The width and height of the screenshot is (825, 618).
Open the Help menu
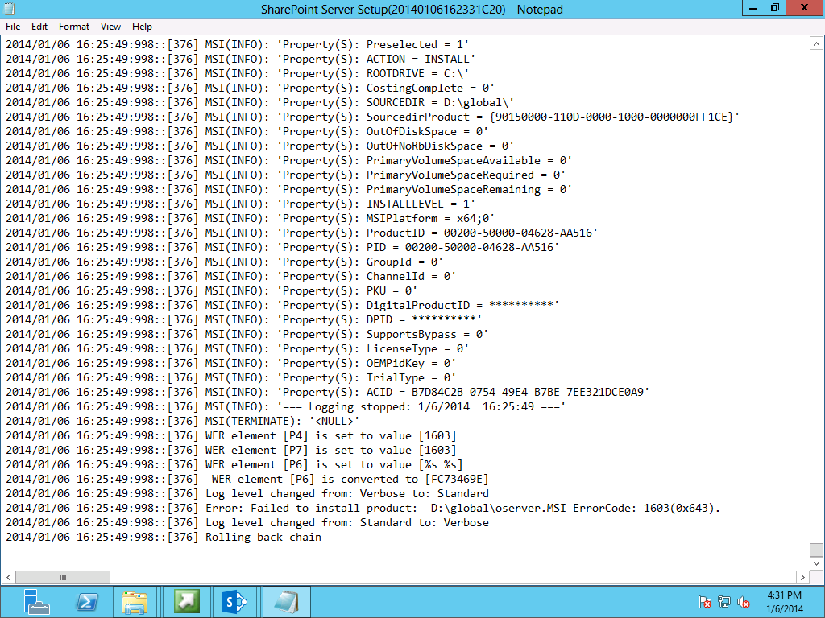click(x=142, y=26)
